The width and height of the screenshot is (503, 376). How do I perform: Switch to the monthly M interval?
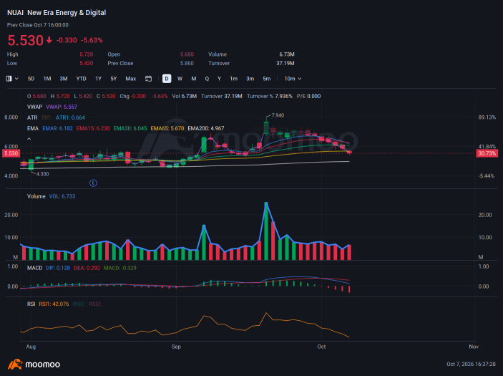[x=194, y=79]
